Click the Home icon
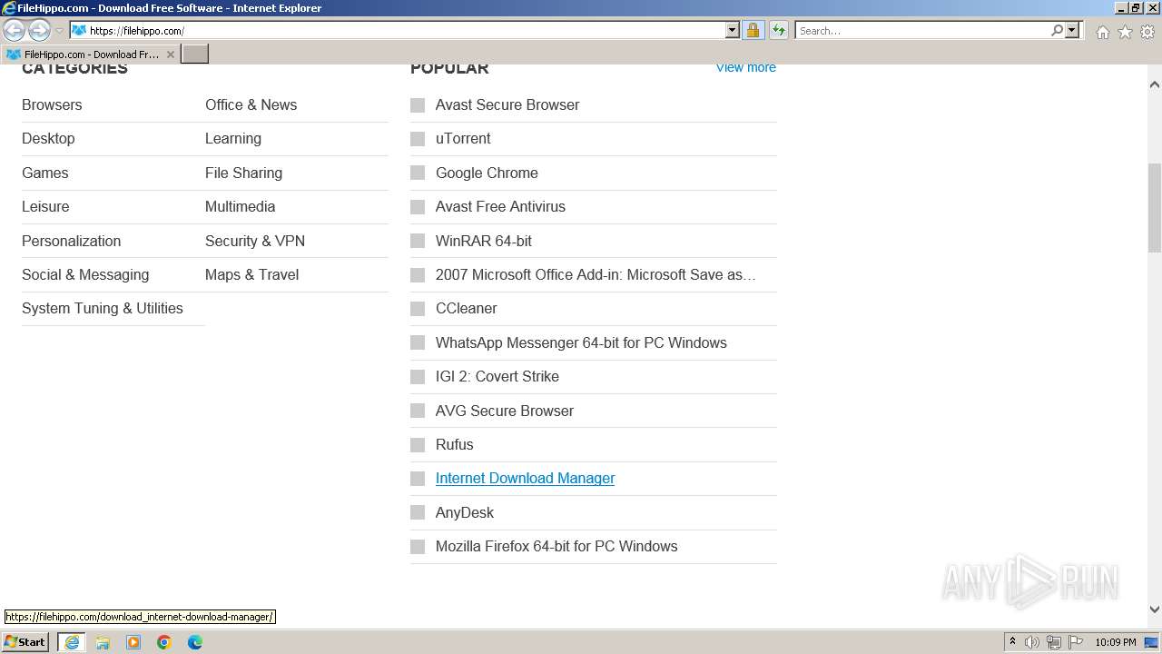This screenshot has width=1162, height=654. pyautogui.click(x=1102, y=32)
